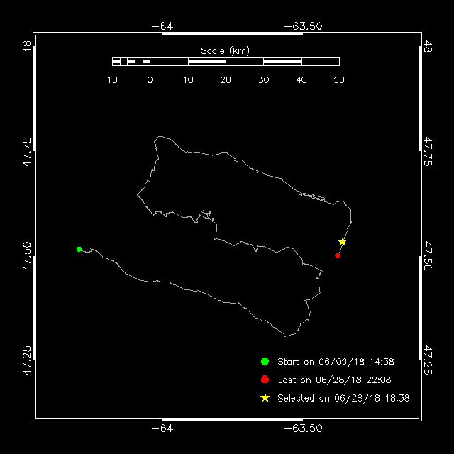Click the 30 label under the scale bar
This screenshot has width=454, height=454.
point(263,79)
